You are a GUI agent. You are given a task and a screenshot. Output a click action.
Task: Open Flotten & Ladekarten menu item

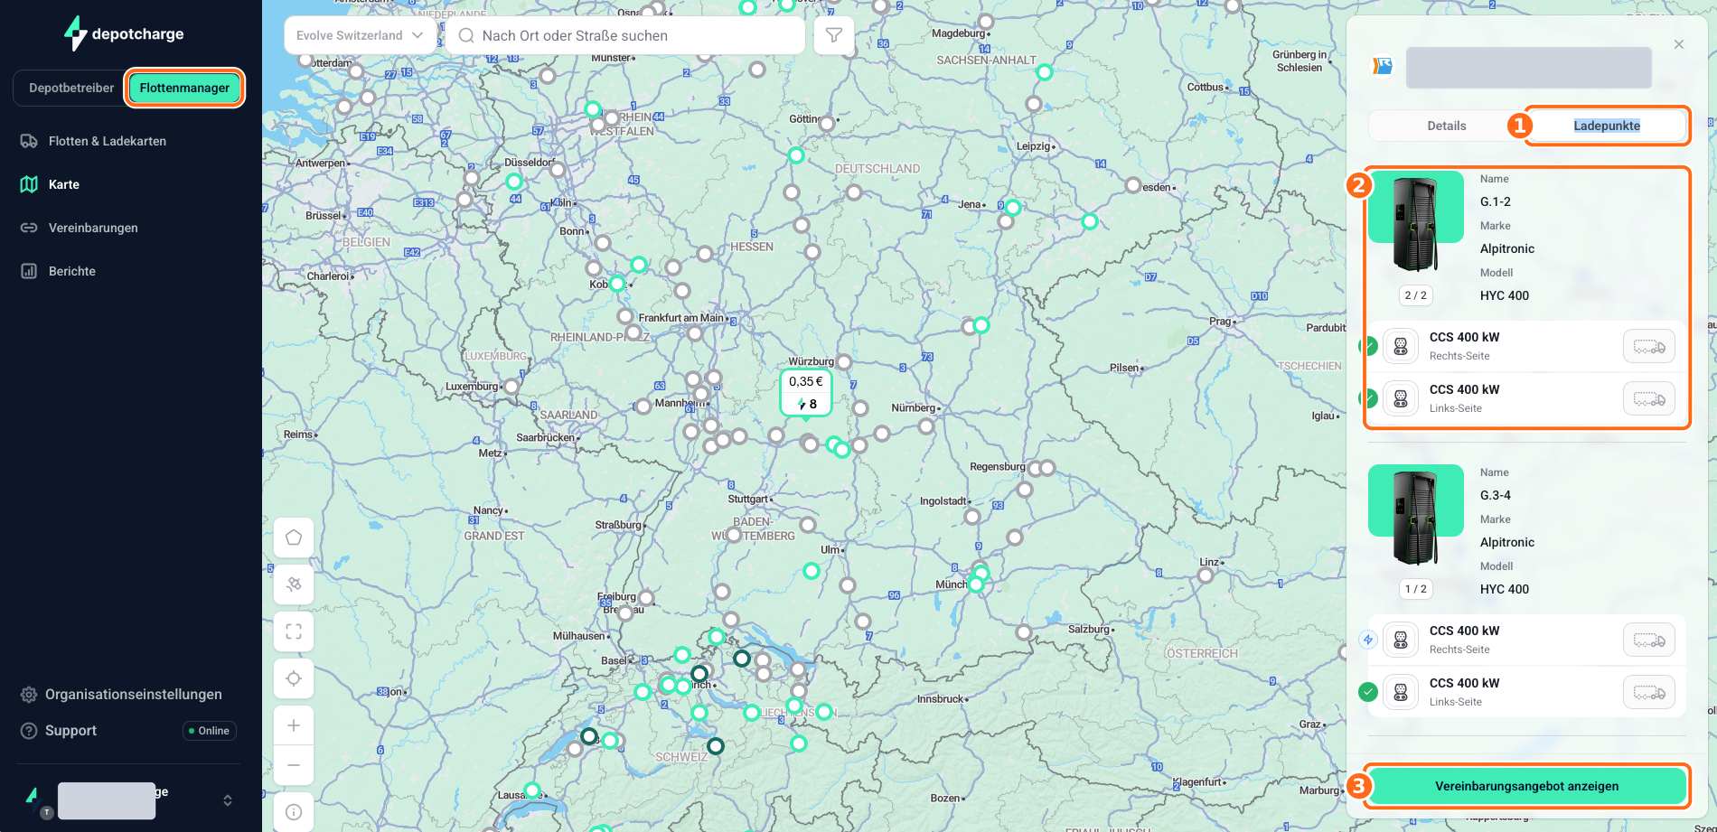click(x=107, y=141)
